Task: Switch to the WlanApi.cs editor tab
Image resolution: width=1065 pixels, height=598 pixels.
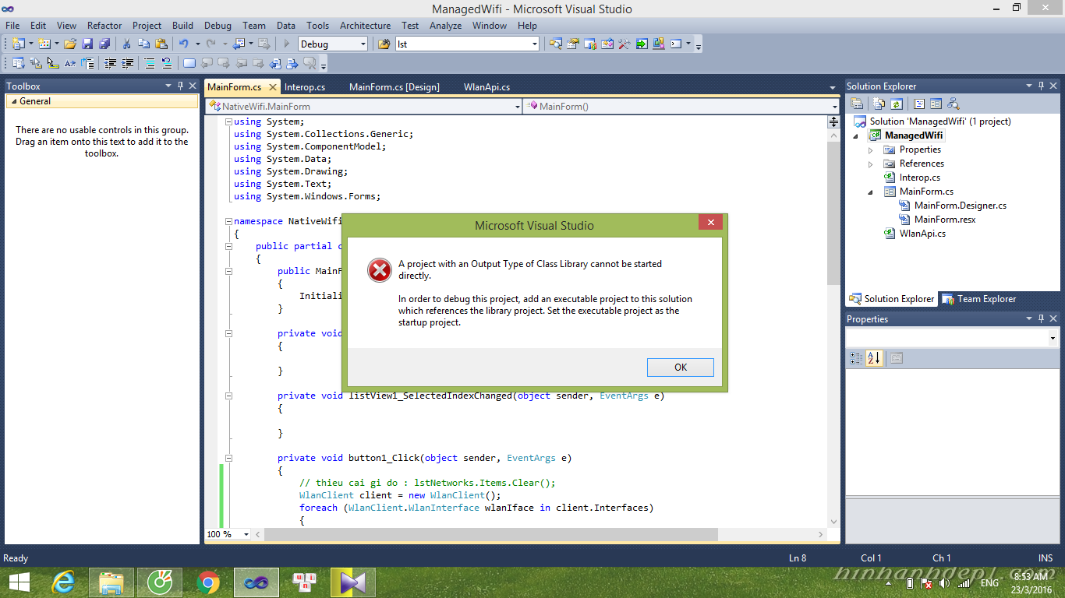Action: 487,86
